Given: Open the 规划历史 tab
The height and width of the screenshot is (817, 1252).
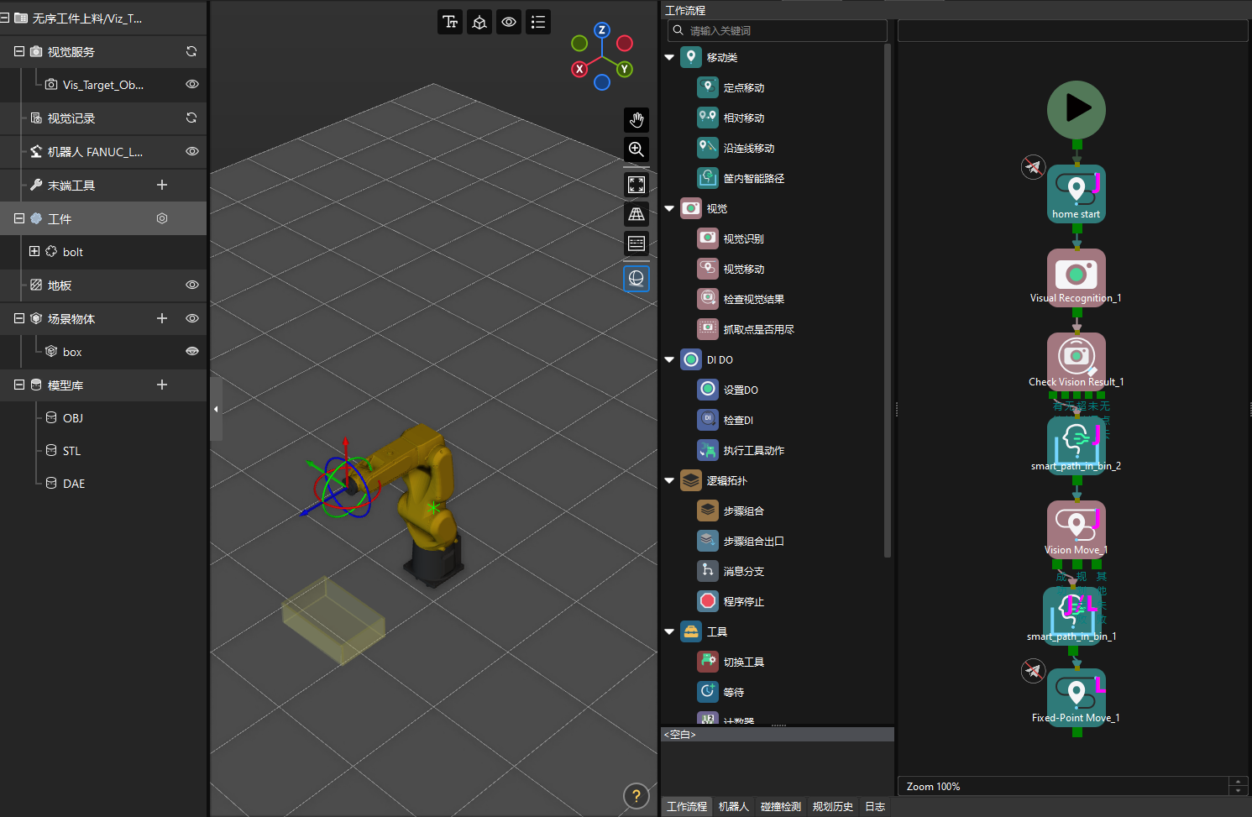Looking at the screenshot, I should pyautogui.click(x=832, y=806).
